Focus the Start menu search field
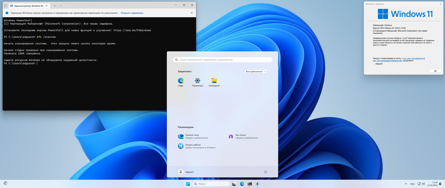Viewport: 445px width, 188px height. pos(222,60)
